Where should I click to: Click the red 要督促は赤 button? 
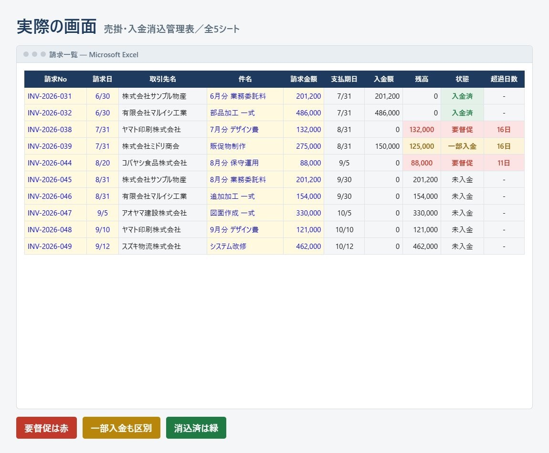(46, 427)
